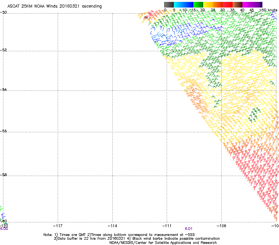Click the -52 latitude axis label

pos(3,50)
